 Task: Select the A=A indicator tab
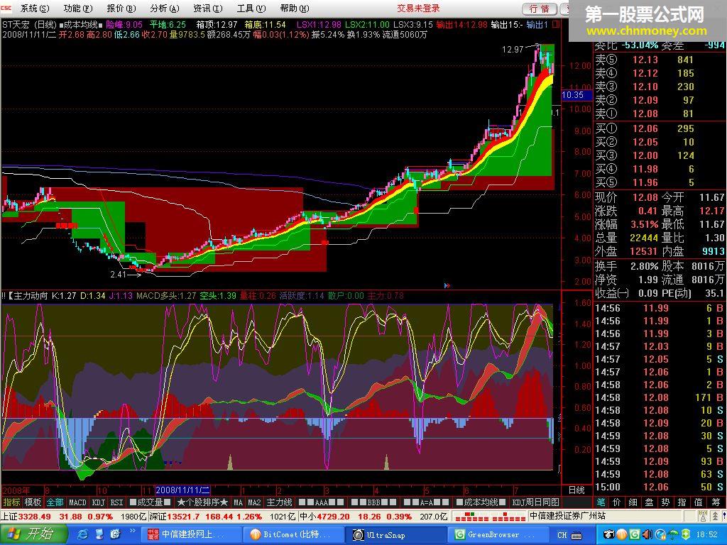(x=425, y=502)
